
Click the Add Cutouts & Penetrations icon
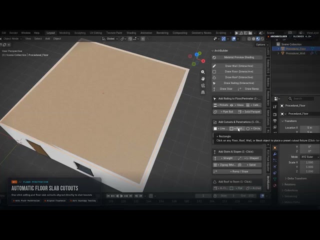coord(214,122)
